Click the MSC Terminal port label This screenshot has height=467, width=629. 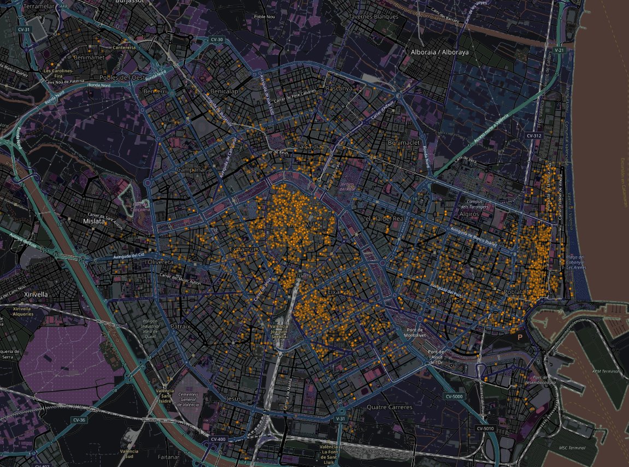572,448
